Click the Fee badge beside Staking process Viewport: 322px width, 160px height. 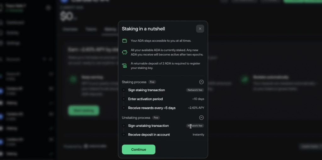152,82
